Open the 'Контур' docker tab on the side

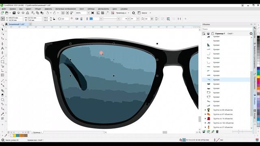[255, 114]
